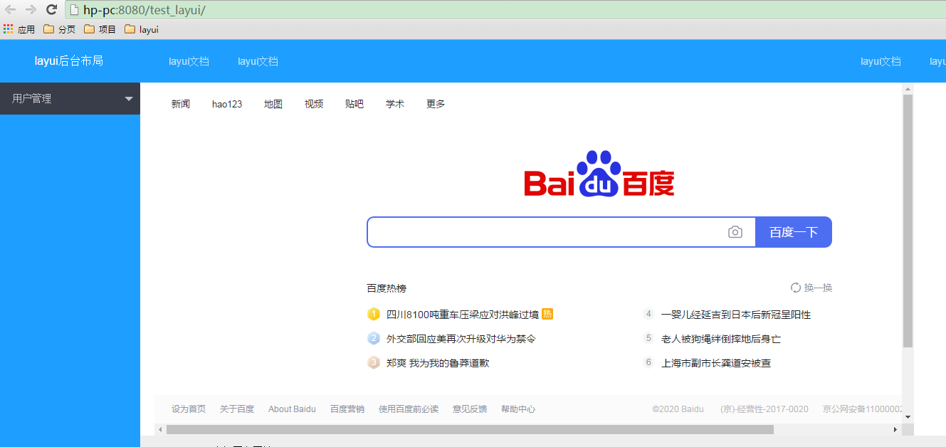Click the ©2020 Baidu footer text
Screen dimensions: 946x447
pyautogui.click(x=678, y=409)
